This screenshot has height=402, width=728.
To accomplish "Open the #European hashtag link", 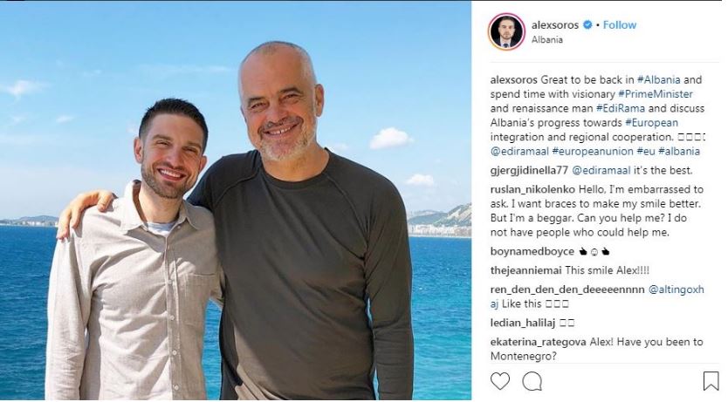I will 651,123.
